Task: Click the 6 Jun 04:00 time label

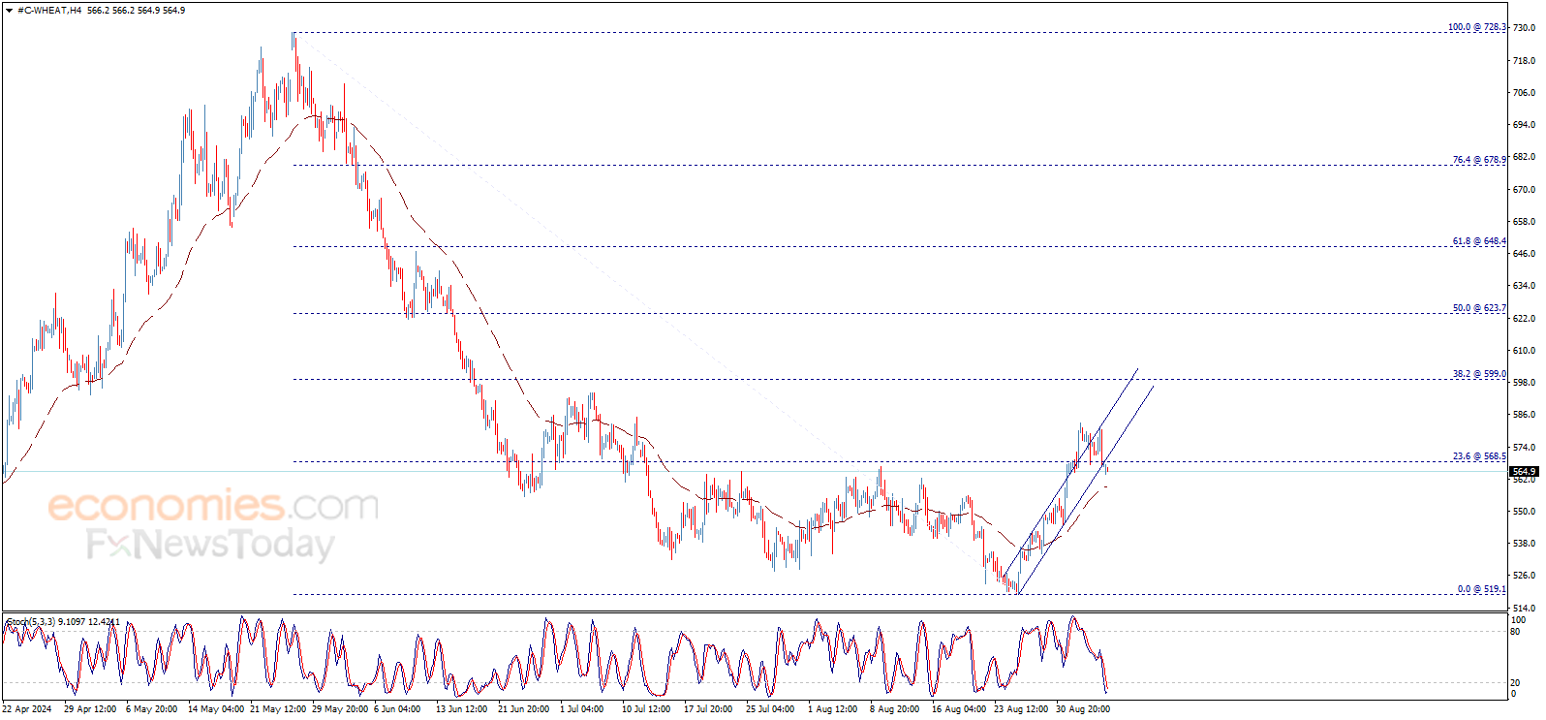Action: pos(397,709)
